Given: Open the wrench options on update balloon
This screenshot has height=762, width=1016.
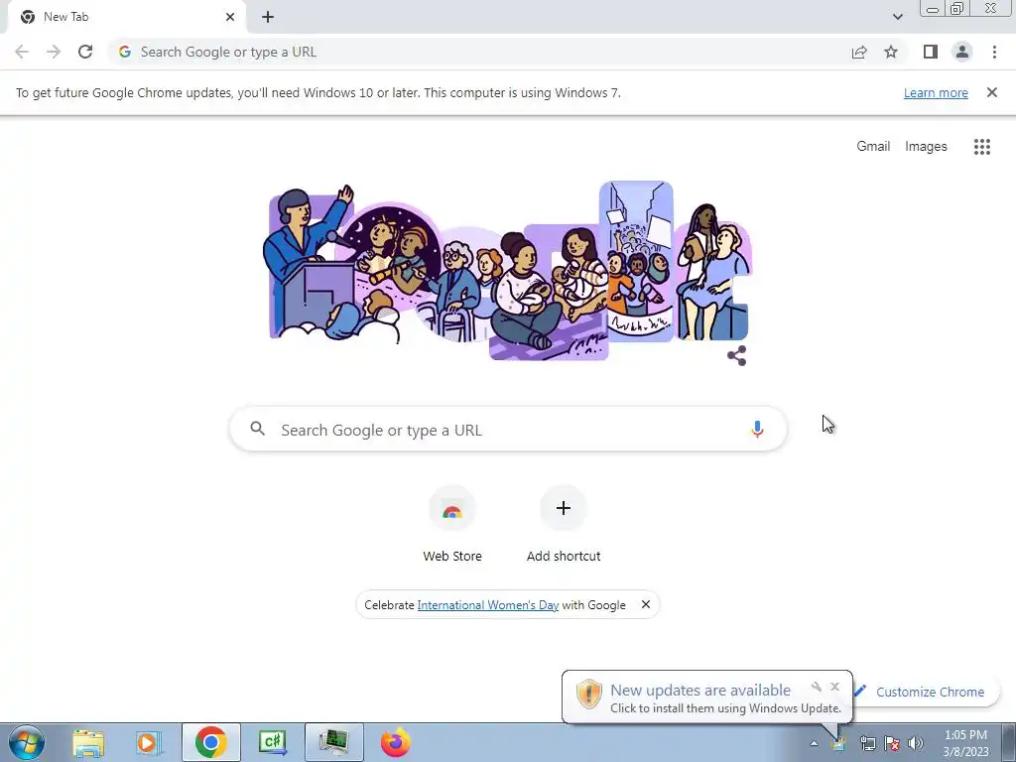Looking at the screenshot, I should click(817, 687).
